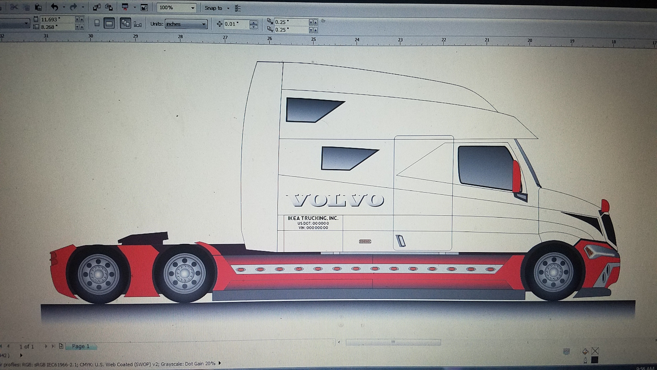The image size is (657, 370).
Task: Click the Export icon
Action: tap(109, 7)
